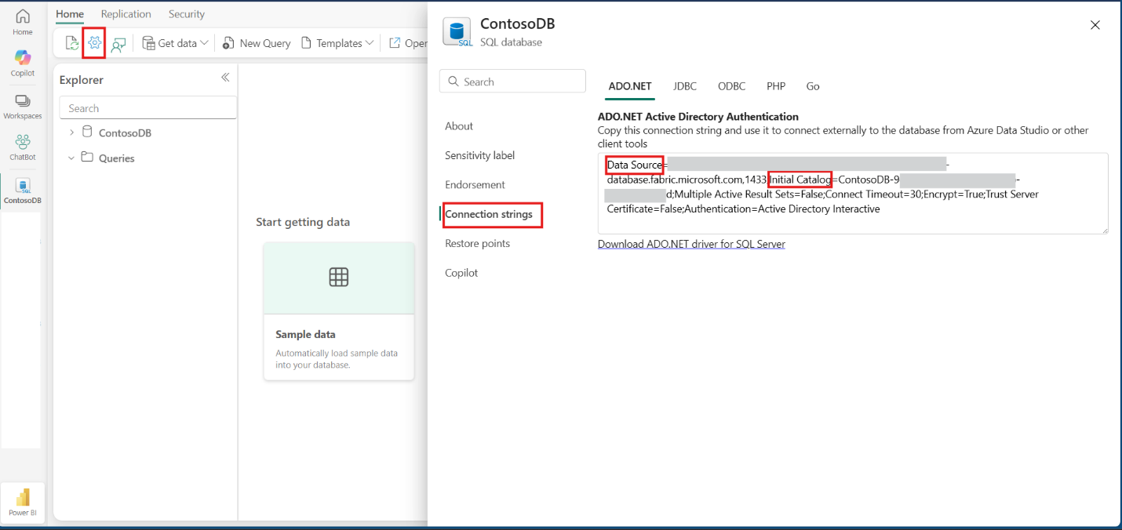
Task: Click the resize handle of the connection string box
Action: pyautogui.click(x=1104, y=230)
